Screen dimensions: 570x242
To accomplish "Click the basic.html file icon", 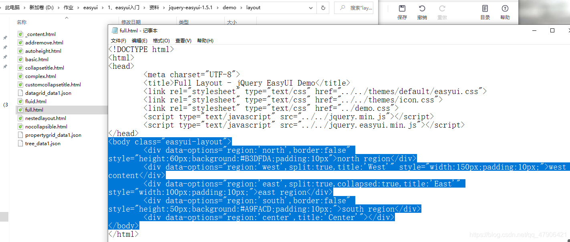I will tap(20, 59).
